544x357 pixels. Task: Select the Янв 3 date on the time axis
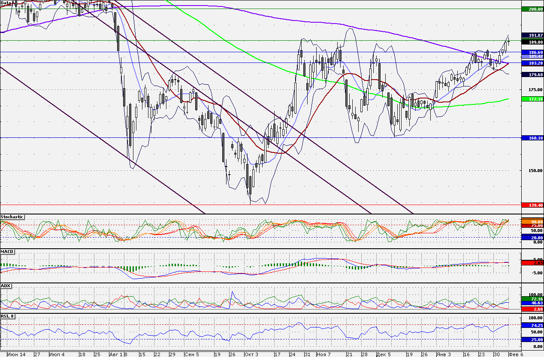click(x=444, y=354)
